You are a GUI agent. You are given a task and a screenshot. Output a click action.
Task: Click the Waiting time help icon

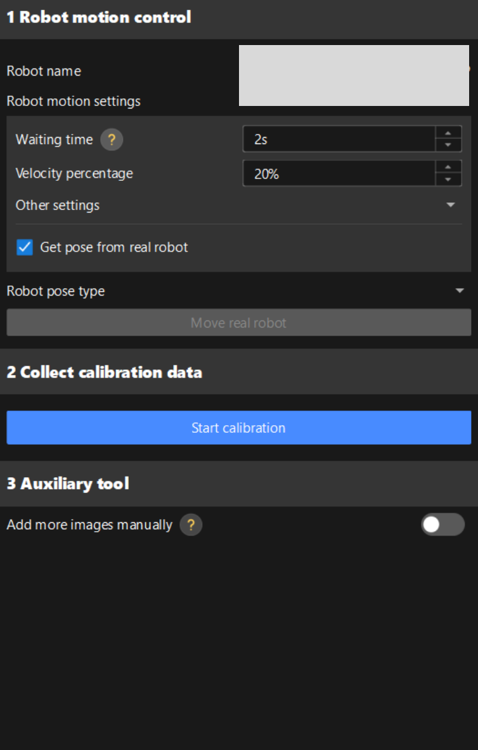tap(112, 140)
